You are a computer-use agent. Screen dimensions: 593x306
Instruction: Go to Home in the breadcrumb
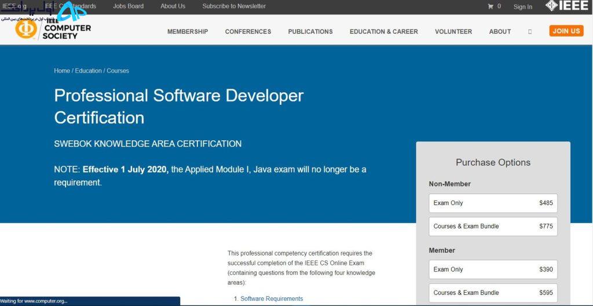click(62, 71)
